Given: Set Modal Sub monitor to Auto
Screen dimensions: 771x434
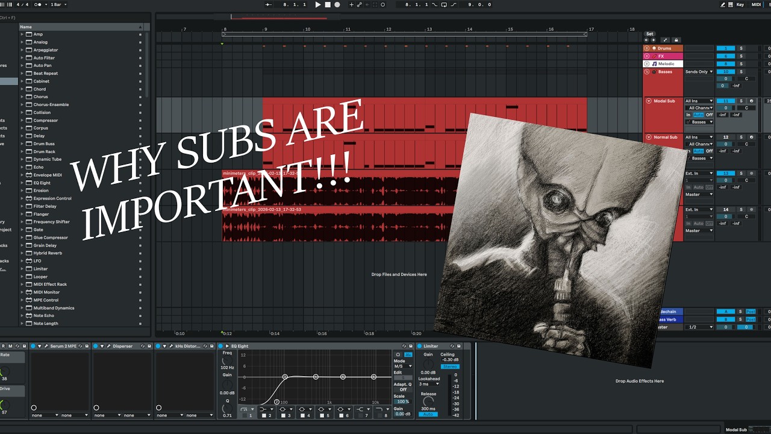Looking at the screenshot, I should 698,115.
